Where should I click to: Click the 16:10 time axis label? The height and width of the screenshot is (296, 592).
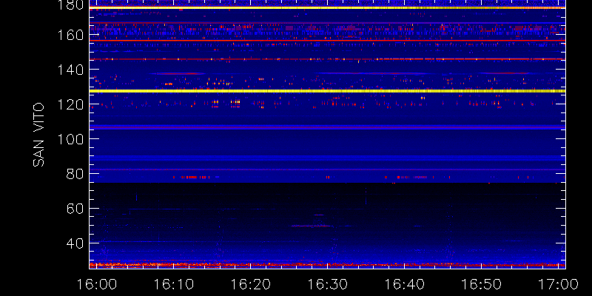[174, 284]
